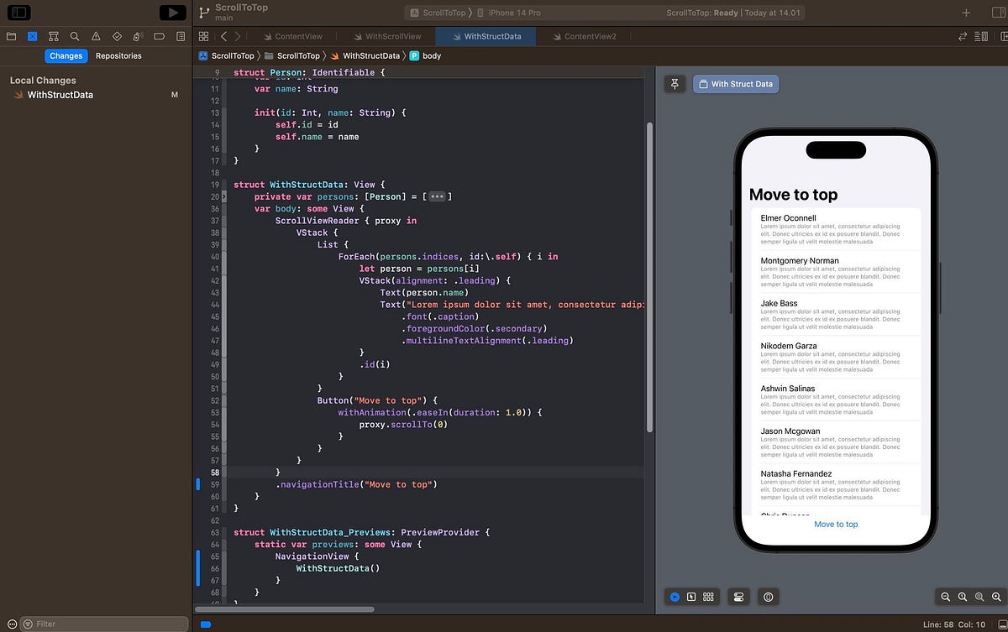Open the Issues navigator warning icon
This screenshot has height=632, width=1008.
coord(96,35)
